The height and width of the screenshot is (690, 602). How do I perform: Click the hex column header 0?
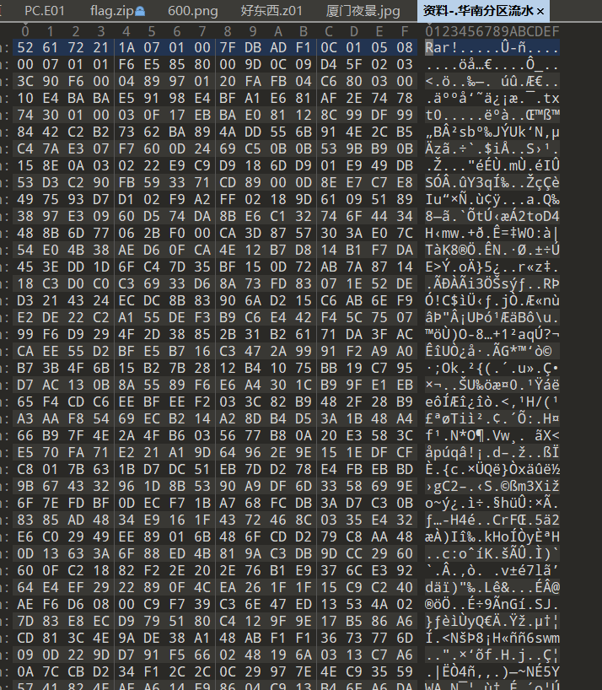25,31
